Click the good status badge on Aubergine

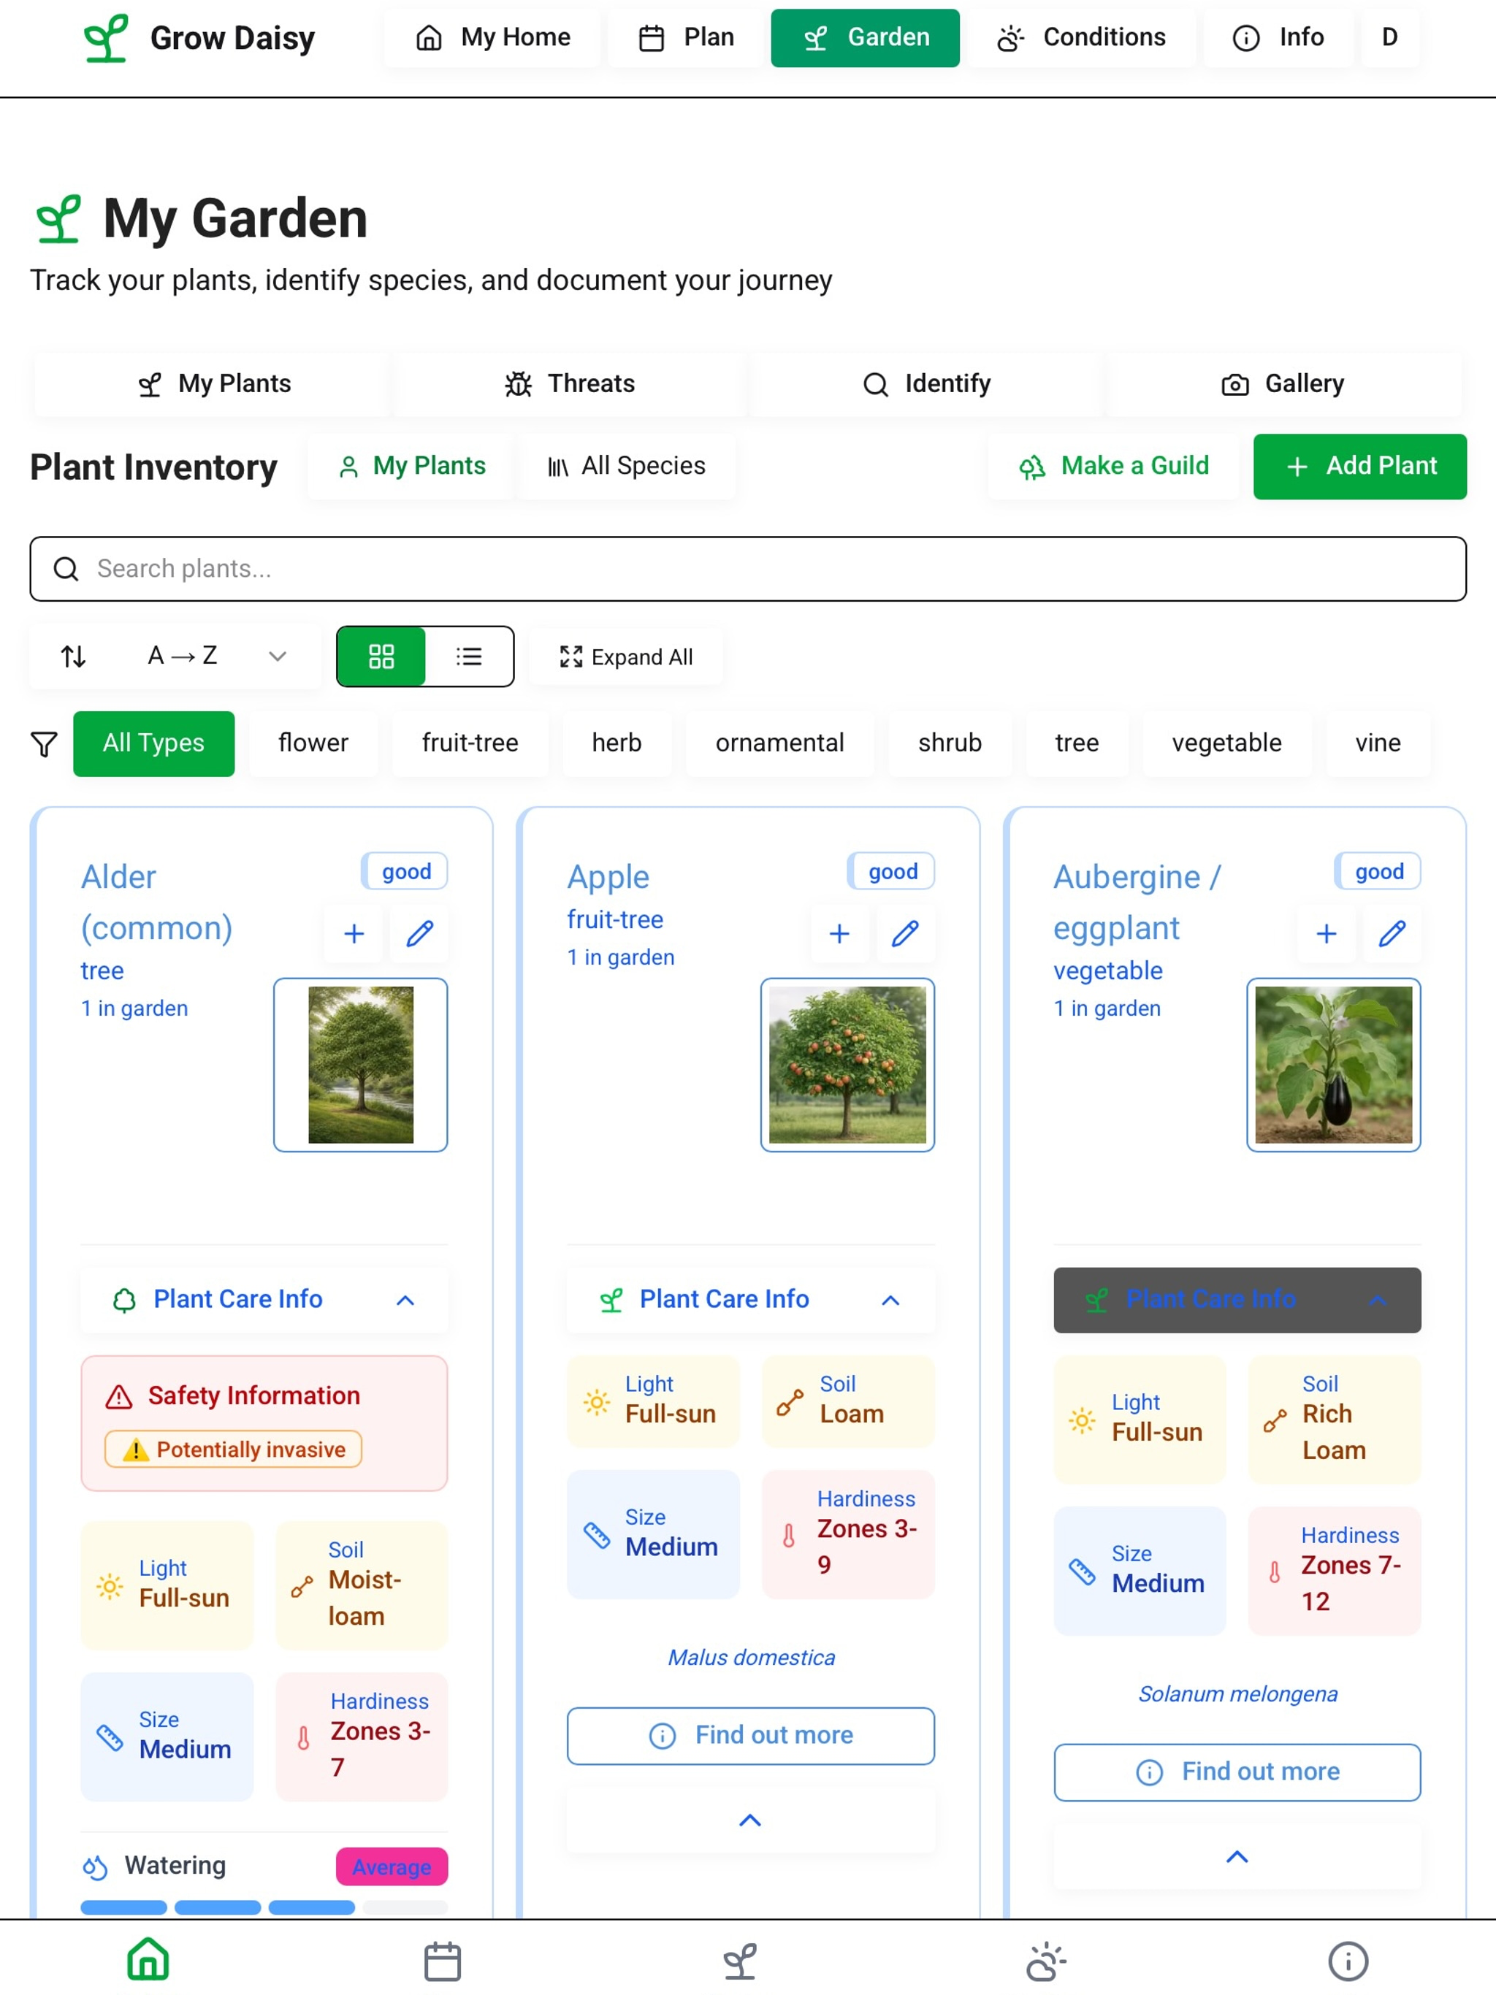pyautogui.click(x=1378, y=872)
